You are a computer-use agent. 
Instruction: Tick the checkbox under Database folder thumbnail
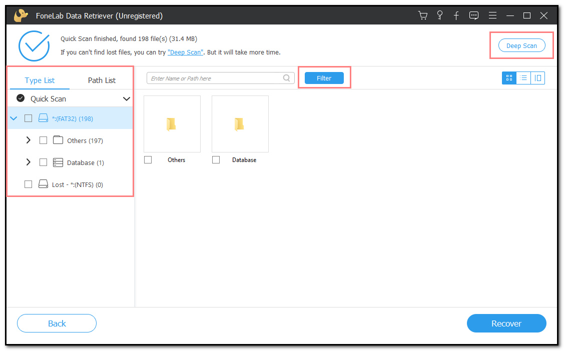click(216, 160)
